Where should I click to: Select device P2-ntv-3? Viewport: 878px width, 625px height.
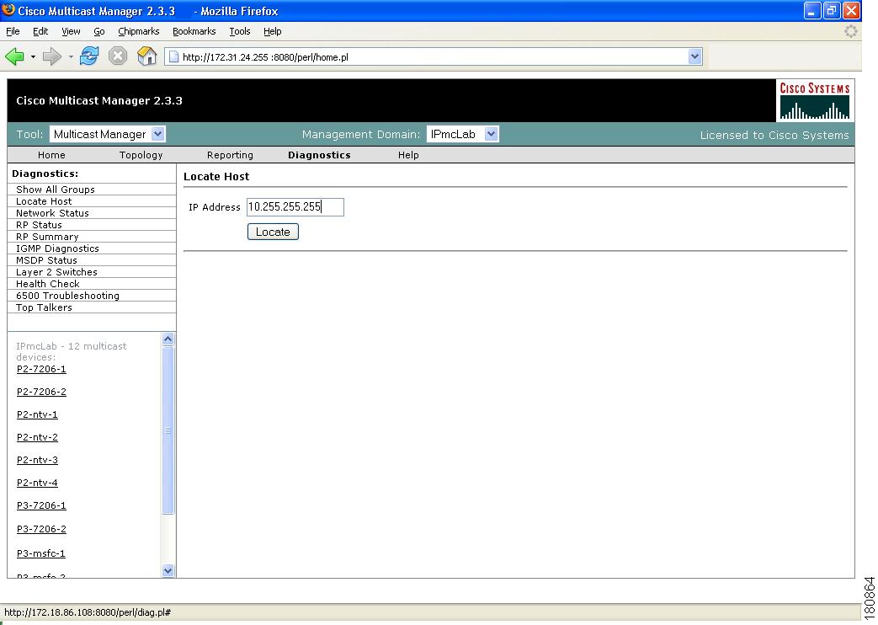pyautogui.click(x=37, y=460)
